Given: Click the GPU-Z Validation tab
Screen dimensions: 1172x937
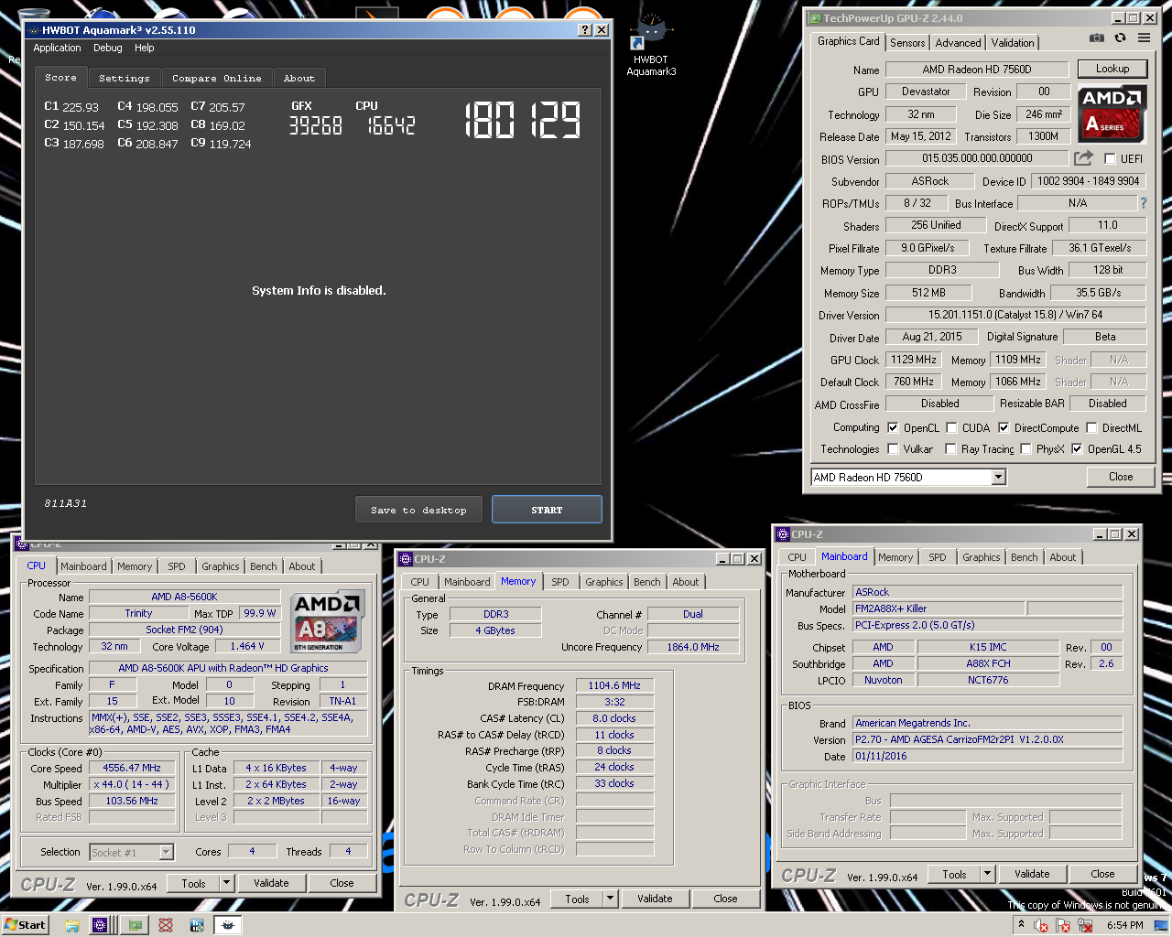Looking at the screenshot, I should pos(1013,43).
